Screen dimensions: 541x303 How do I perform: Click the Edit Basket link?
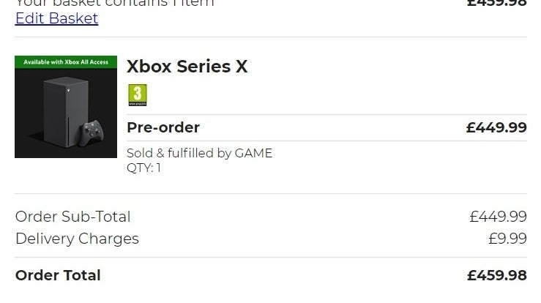click(x=56, y=18)
